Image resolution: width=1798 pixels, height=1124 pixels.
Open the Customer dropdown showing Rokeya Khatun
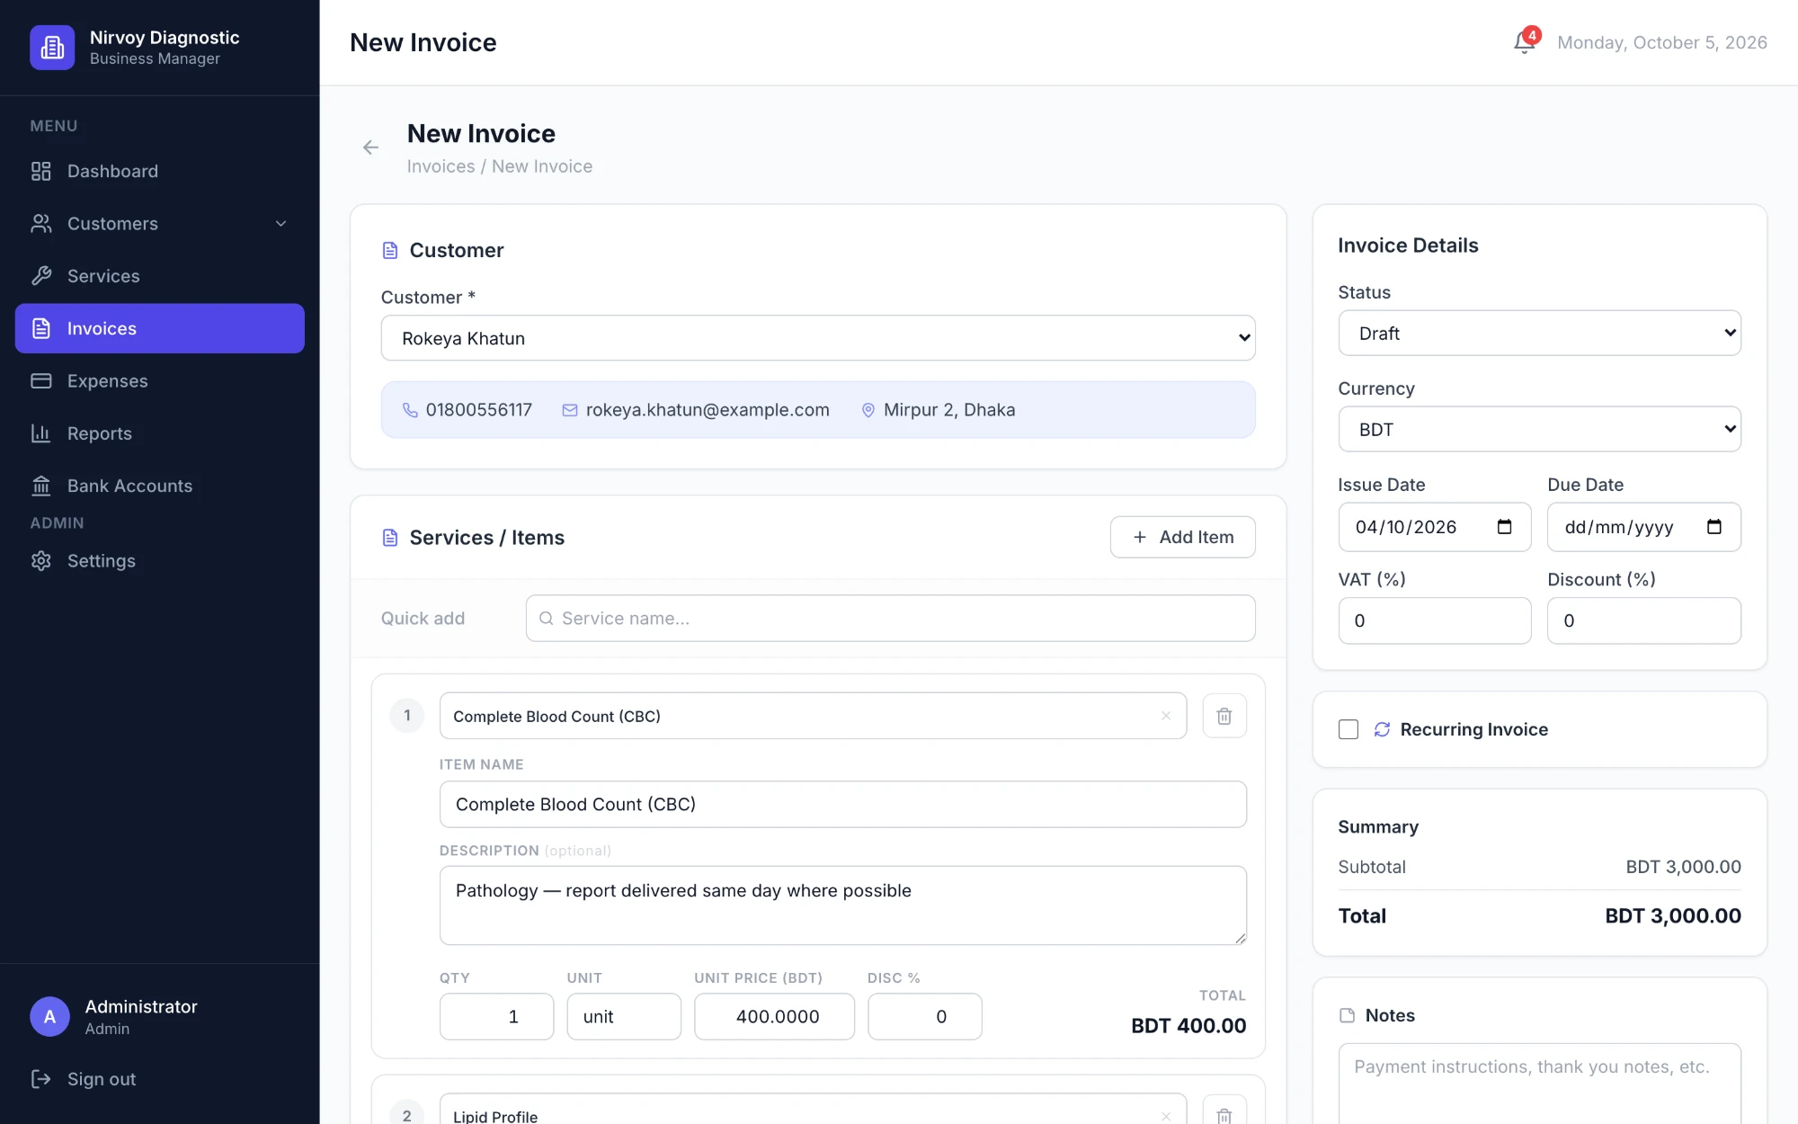pos(818,338)
